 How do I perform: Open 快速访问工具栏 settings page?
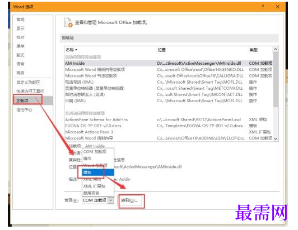coord(30,92)
